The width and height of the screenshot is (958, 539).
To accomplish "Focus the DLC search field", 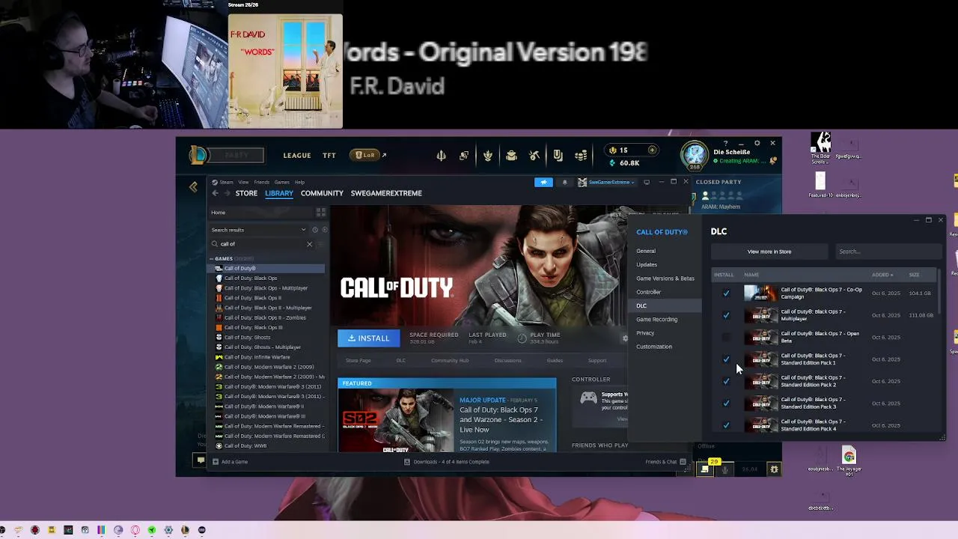I will (888, 252).
